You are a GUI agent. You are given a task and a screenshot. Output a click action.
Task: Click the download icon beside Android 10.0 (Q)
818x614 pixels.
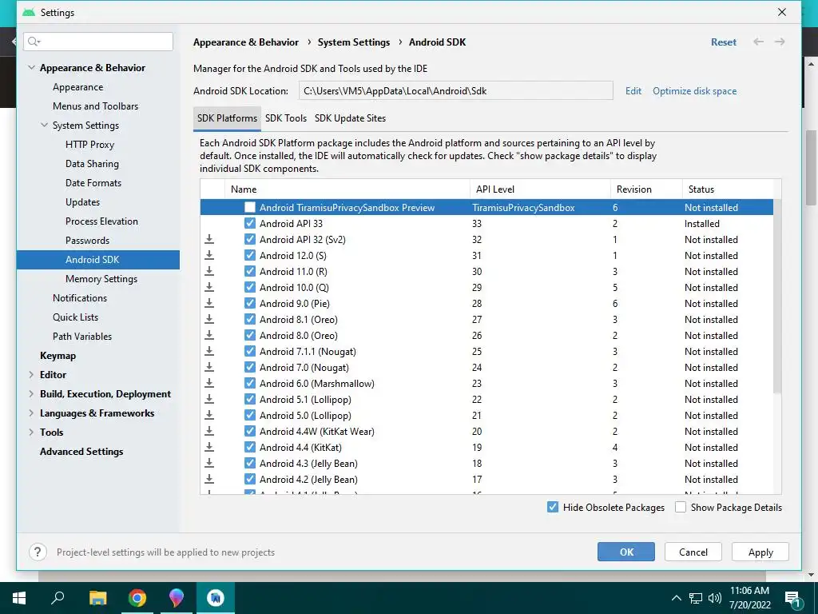(209, 287)
